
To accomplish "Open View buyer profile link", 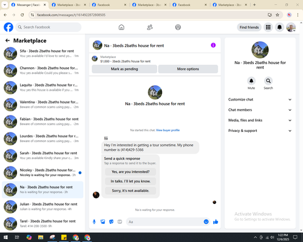I will (168, 130).
